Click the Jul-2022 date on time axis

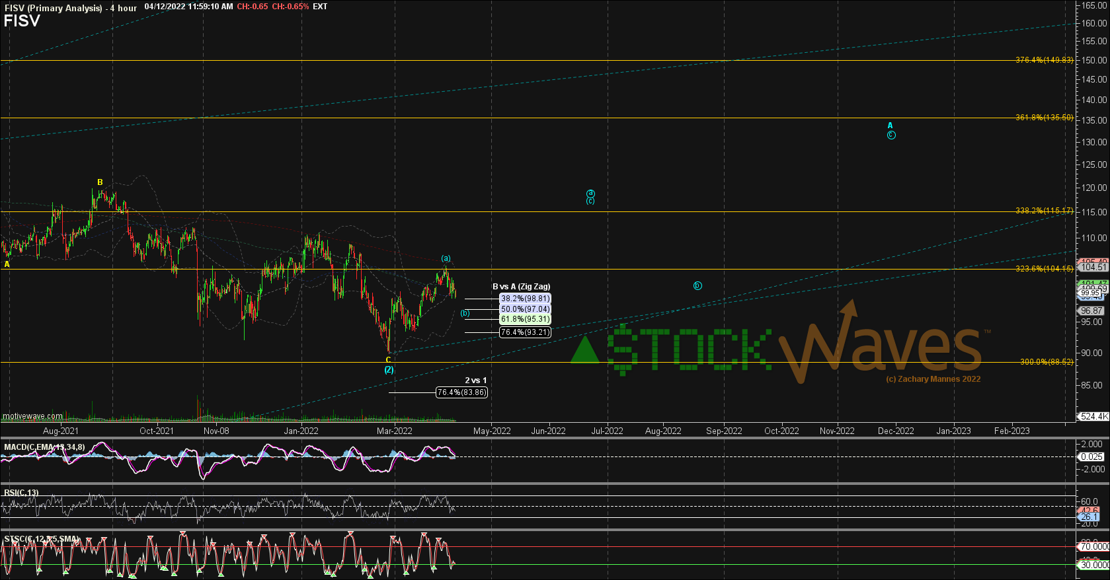607,431
